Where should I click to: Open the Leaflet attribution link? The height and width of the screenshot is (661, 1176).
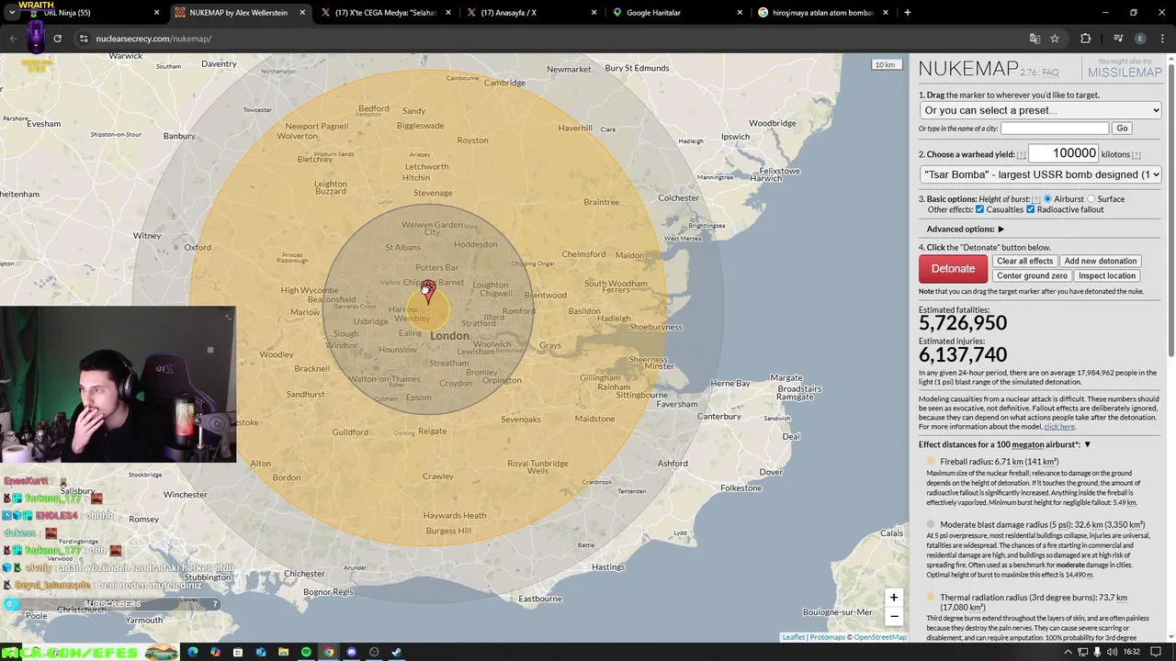point(793,637)
